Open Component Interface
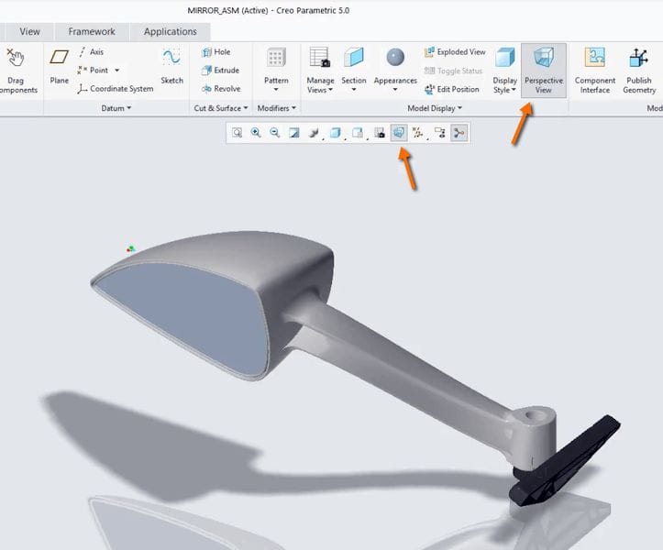This screenshot has height=550, width=663. click(595, 69)
